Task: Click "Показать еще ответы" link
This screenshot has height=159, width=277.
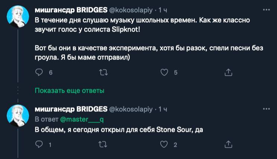Action: (x=69, y=90)
